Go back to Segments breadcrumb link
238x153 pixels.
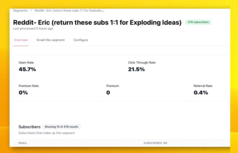[x=20, y=10]
